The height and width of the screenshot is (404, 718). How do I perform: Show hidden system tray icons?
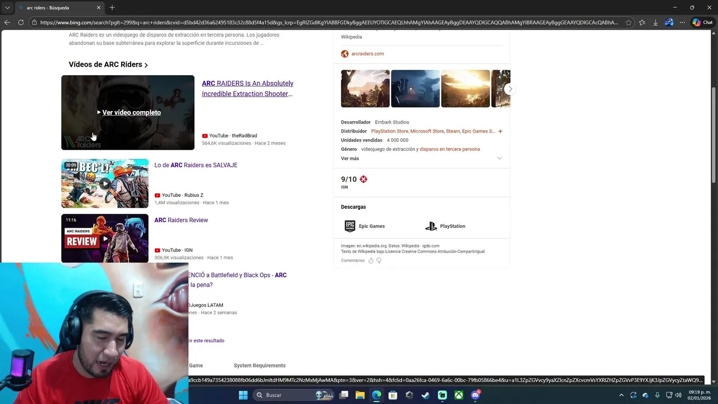click(621, 395)
